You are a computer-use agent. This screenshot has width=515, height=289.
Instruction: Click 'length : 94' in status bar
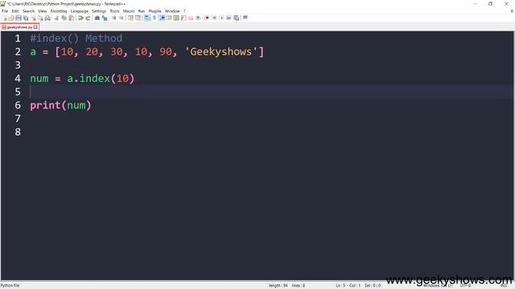pos(278,286)
